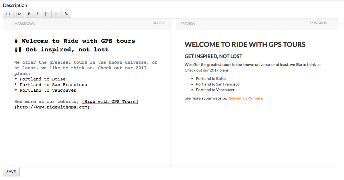The height and width of the screenshot is (180, 344).
Task: Click the markdown paragraph 'We offer the greatest tours'
Action: [x=86, y=68]
